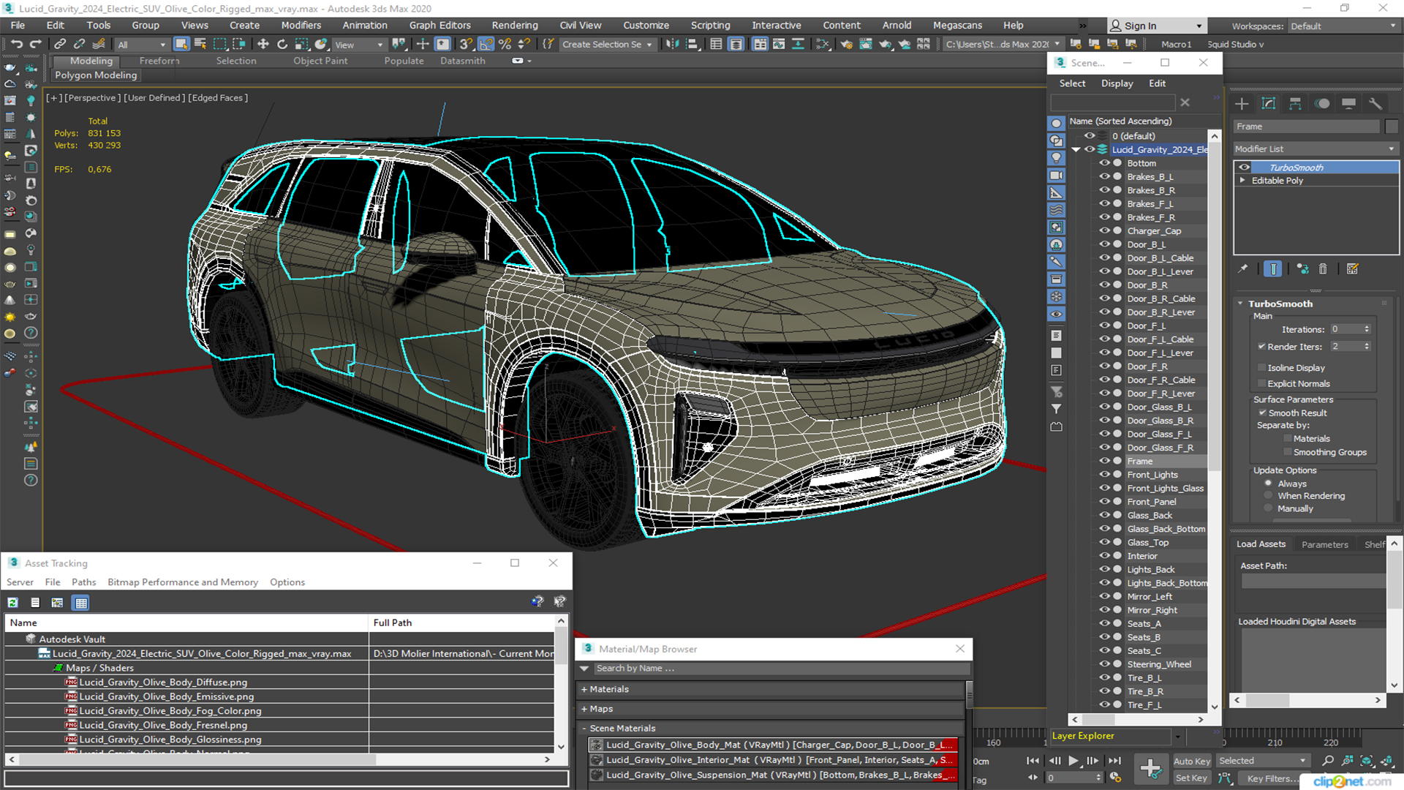
Task: Click the Remove modifier trash icon
Action: 1323,269
